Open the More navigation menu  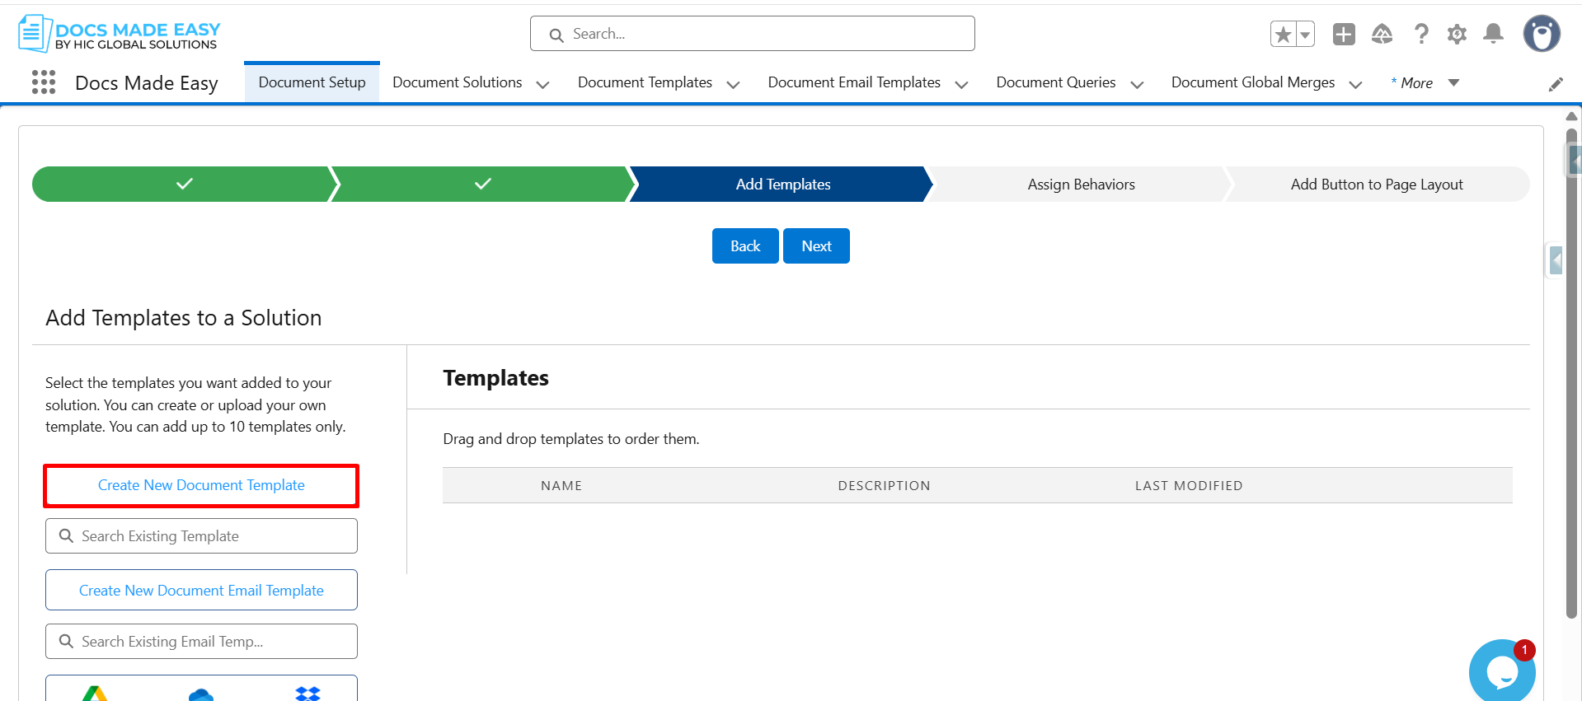click(x=1425, y=82)
